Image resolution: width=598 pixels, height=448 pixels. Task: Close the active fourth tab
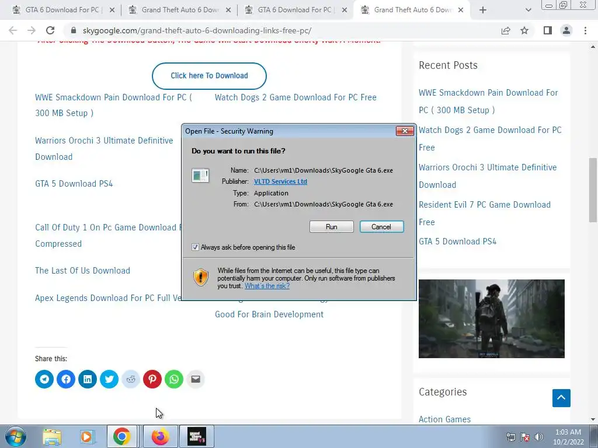coord(461,10)
